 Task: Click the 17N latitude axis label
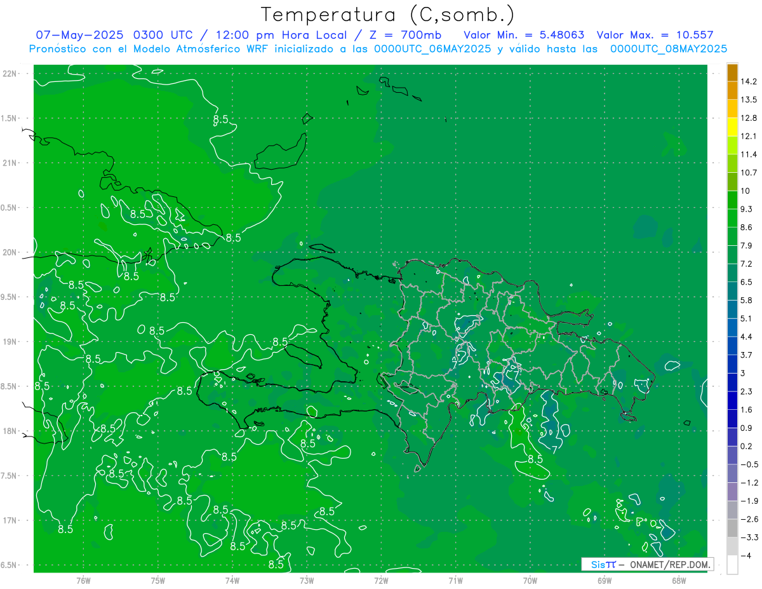[x=10, y=521]
